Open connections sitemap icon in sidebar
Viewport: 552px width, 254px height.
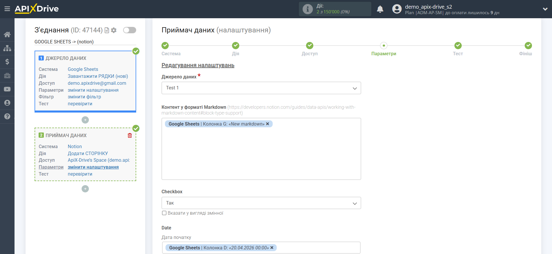[7, 48]
